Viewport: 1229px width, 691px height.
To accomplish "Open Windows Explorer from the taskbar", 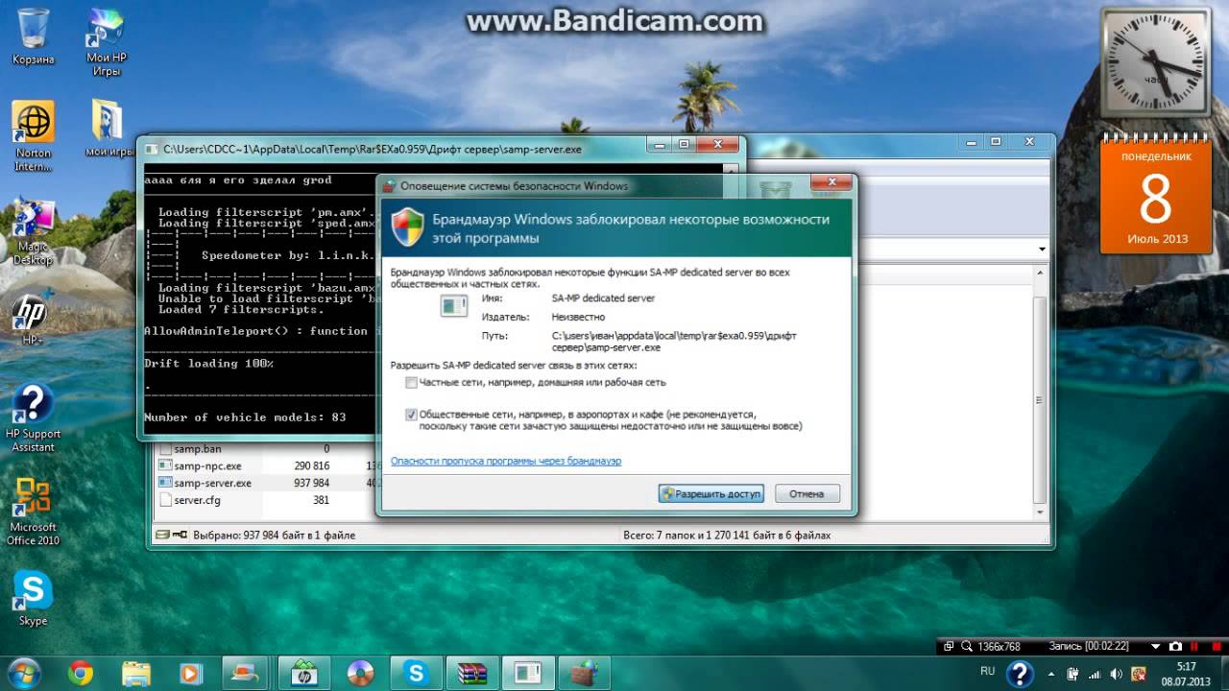I will tap(136, 673).
